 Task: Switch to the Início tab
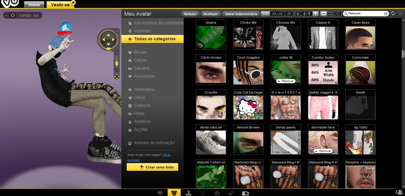(x=34, y=5)
